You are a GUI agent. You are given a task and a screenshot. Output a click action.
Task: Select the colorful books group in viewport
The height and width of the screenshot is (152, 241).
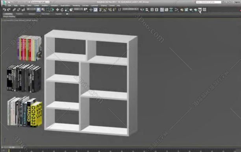[30, 48]
